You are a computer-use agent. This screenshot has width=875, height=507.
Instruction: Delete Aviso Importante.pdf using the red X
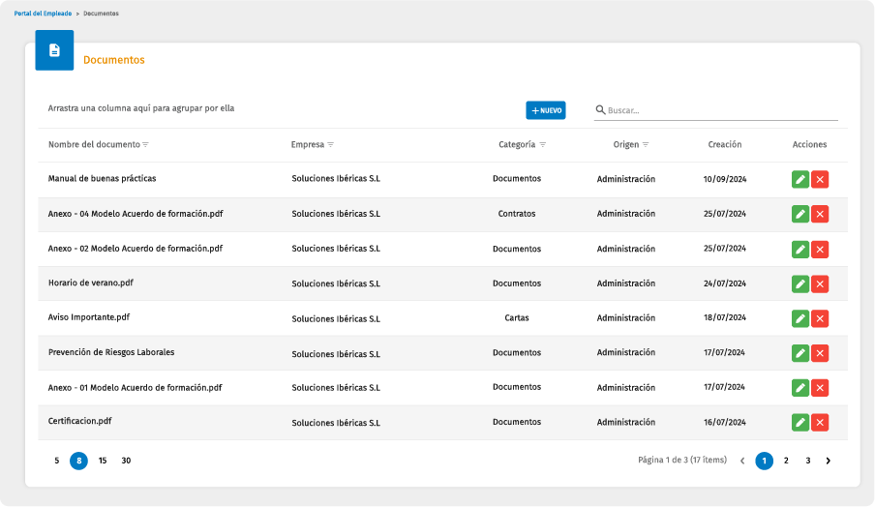[820, 318]
